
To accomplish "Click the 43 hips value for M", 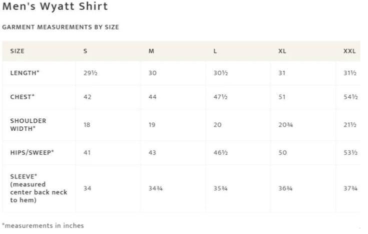I will pyautogui.click(x=152, y=152).
